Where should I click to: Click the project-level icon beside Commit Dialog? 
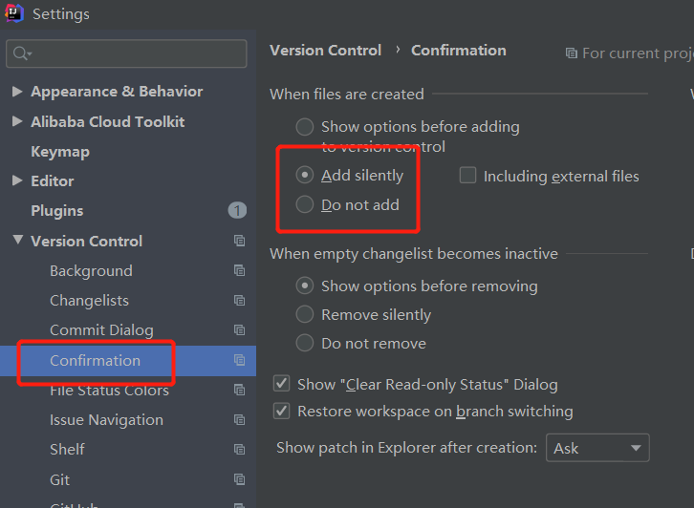239,329
